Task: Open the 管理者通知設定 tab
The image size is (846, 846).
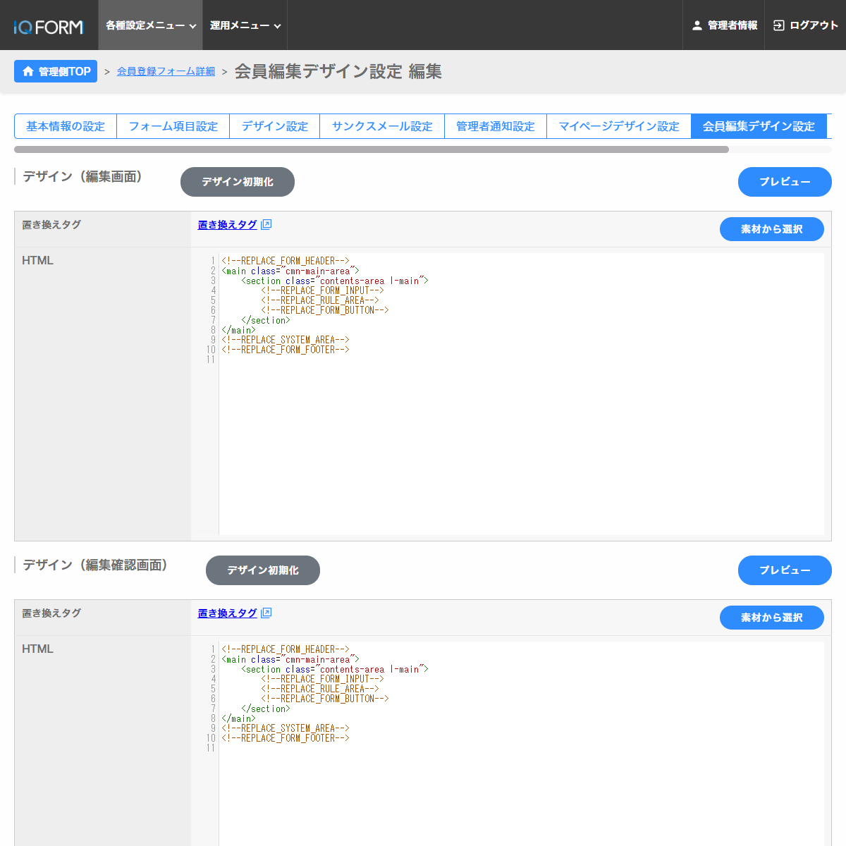Action: pyautogui.click(x=495, y=126)
